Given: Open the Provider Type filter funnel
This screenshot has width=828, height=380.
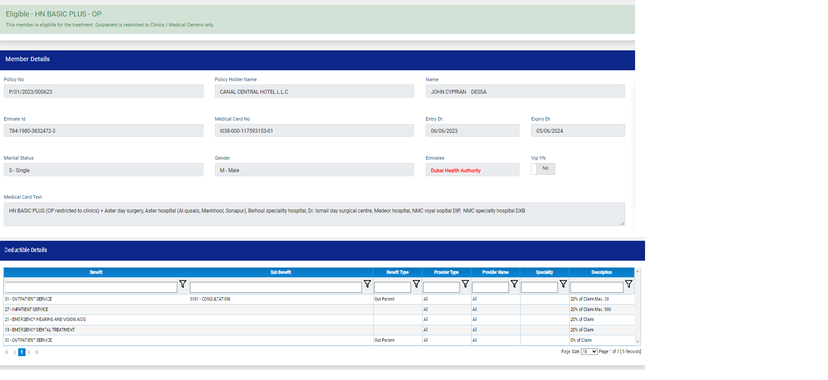Looking at the screenshot, I should coord(465,284).
